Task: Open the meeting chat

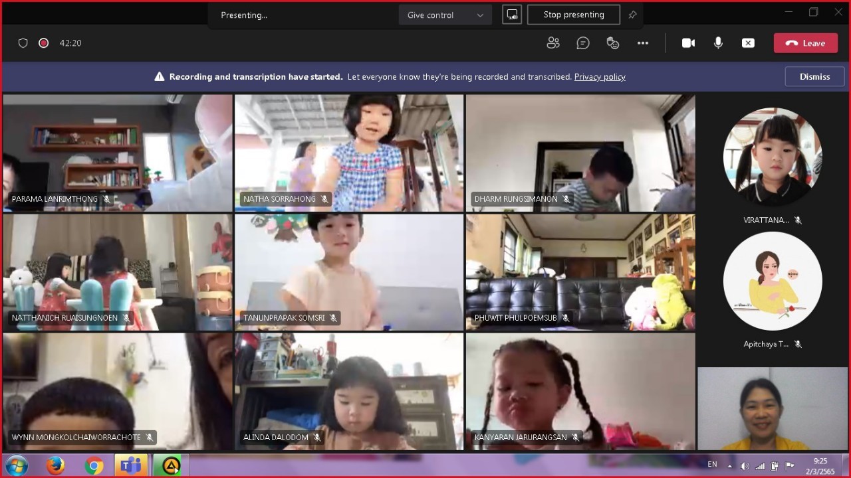Action: point(583,43)
